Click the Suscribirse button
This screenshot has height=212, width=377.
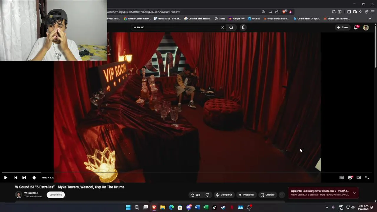point(56,195)
